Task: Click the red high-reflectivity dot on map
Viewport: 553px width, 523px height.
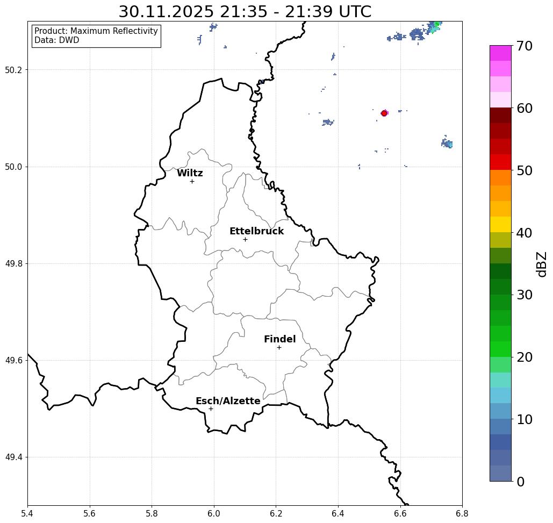Action: (384, 113)
